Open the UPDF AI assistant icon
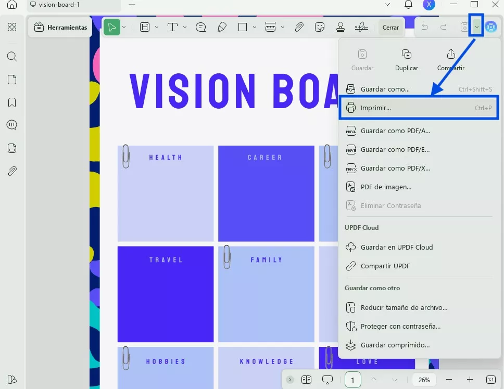The image size is (504, 389). 491,27
